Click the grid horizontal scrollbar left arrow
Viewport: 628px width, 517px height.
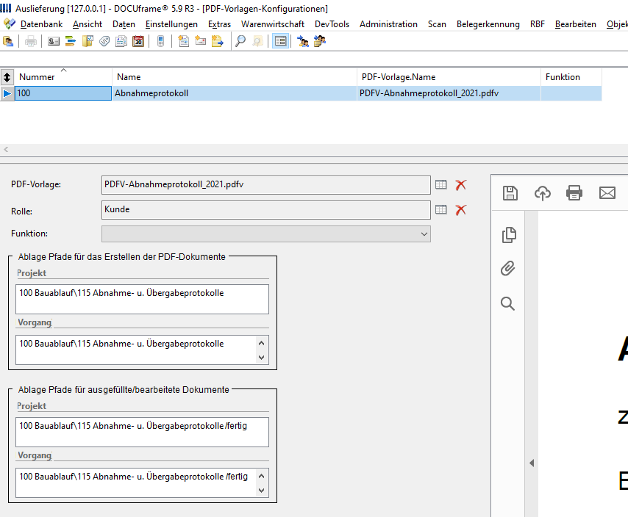[6, 150]
